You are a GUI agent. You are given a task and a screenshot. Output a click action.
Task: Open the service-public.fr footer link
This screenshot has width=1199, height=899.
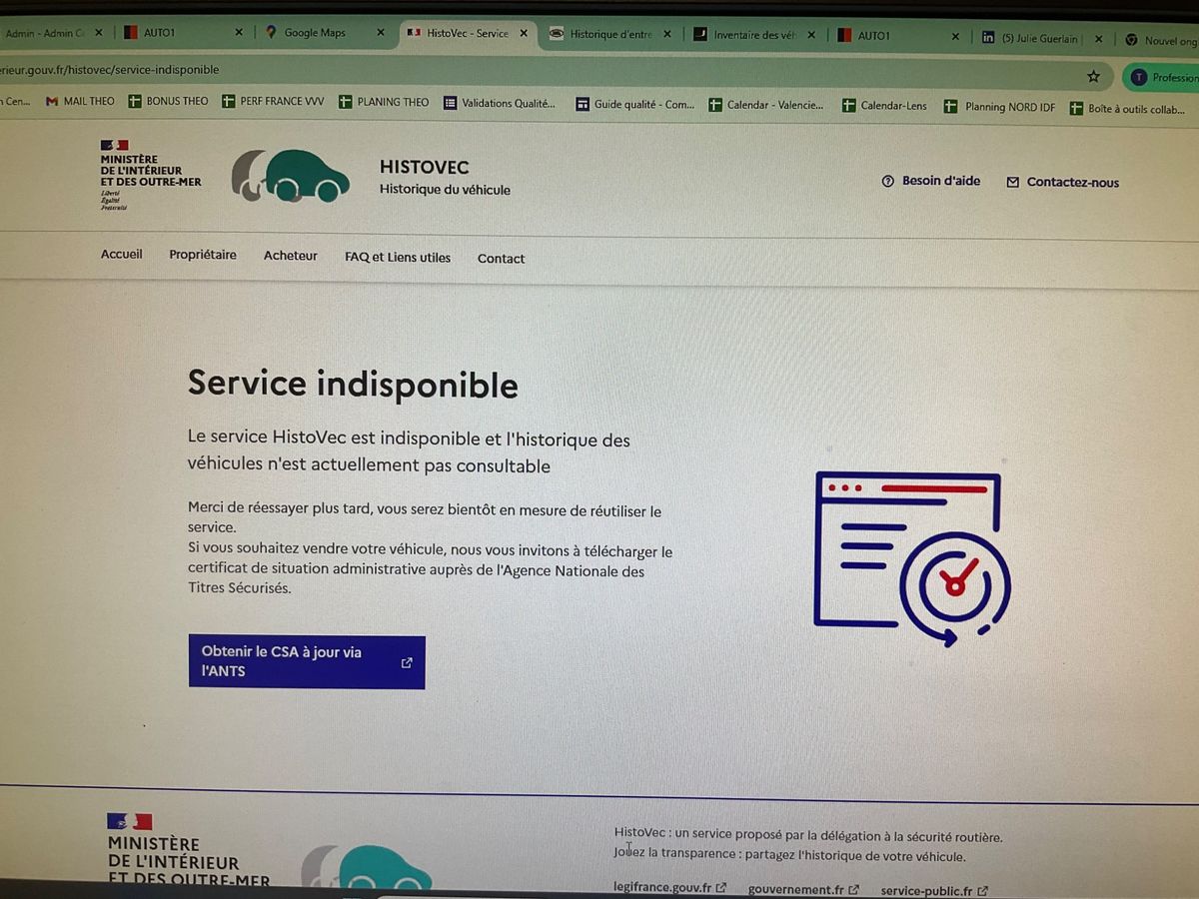coord(934,890)
